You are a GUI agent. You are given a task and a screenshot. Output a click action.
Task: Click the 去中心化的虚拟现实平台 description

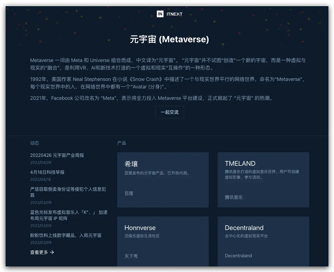point(246,236)
